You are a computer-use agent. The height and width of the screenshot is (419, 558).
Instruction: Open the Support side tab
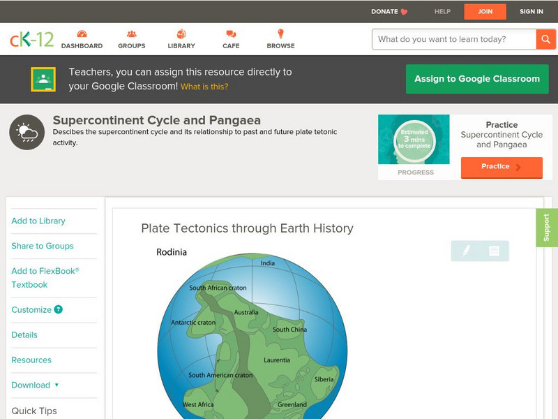[x=547, y=228]
